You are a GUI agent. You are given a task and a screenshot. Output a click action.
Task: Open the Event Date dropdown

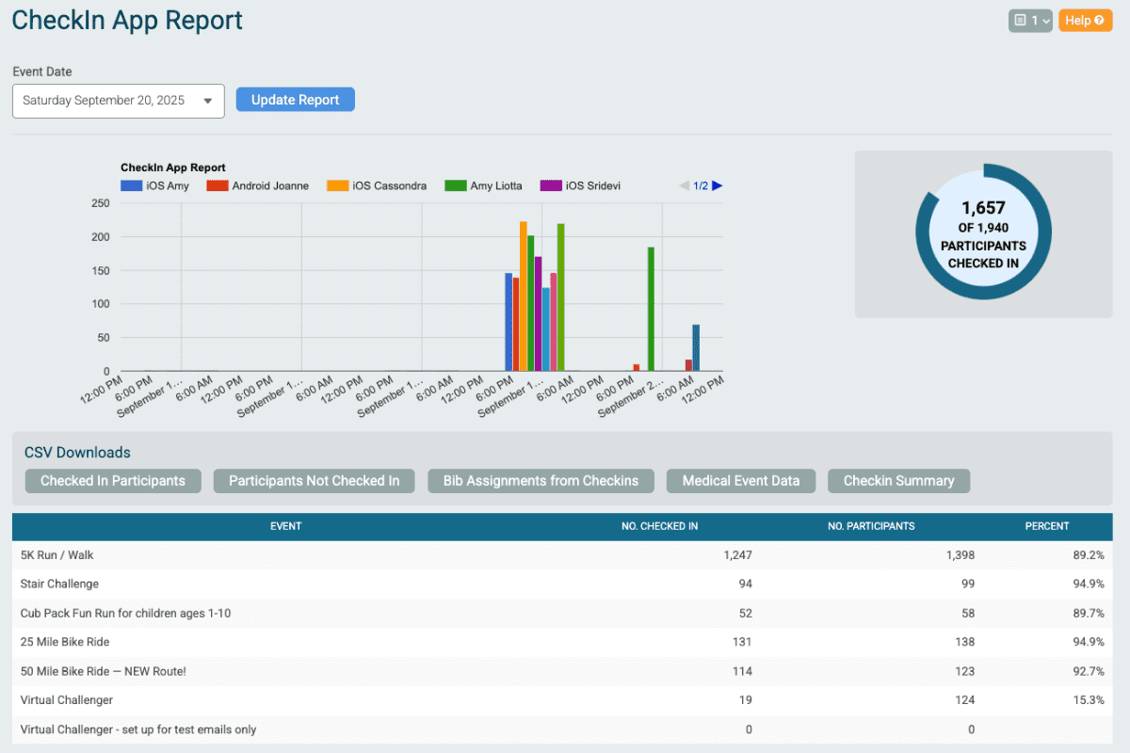[x=118, y=101]
